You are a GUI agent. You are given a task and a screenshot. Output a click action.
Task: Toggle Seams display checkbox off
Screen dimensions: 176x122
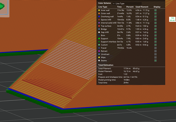click(x=155, y=61)
